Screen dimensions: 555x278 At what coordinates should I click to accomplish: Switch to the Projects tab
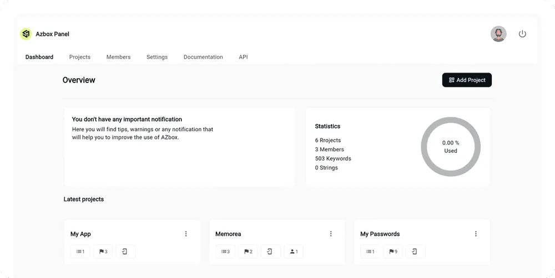[x=80, y=57]
